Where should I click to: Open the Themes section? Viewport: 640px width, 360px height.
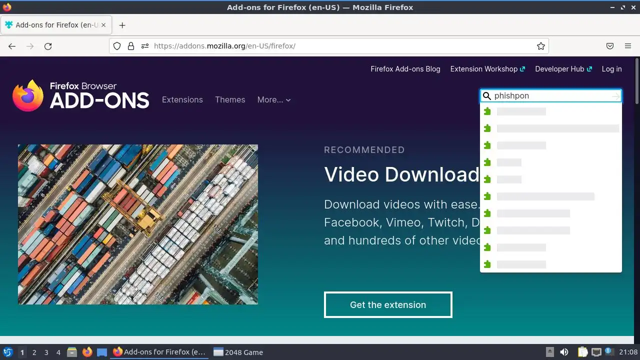click(230, 99)
